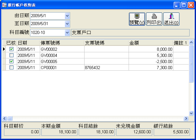
Task: Open the 至日期 date dropdown arrow
Action: (67, 24)
